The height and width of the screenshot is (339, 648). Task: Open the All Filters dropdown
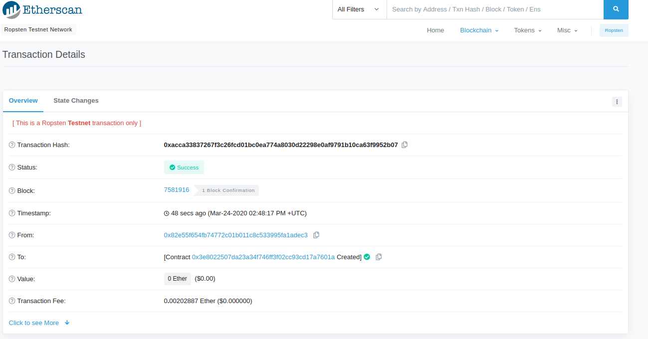pyautogui.click(x=359, y=9)
